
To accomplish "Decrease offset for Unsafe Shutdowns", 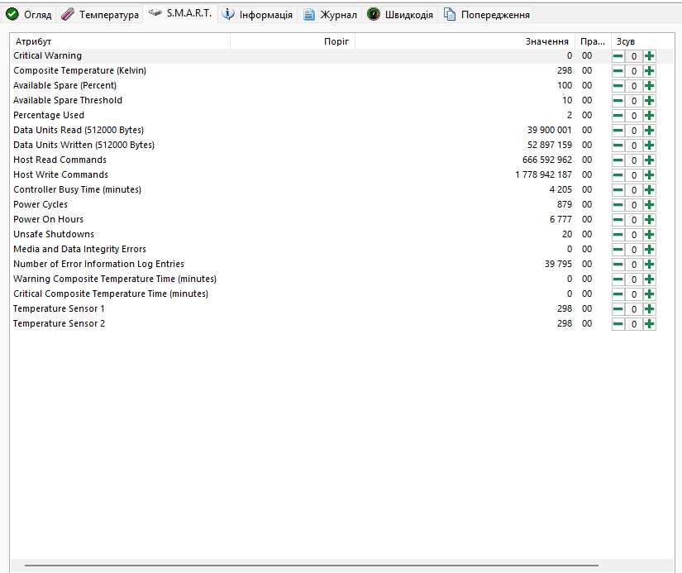I will pos(618,235).
